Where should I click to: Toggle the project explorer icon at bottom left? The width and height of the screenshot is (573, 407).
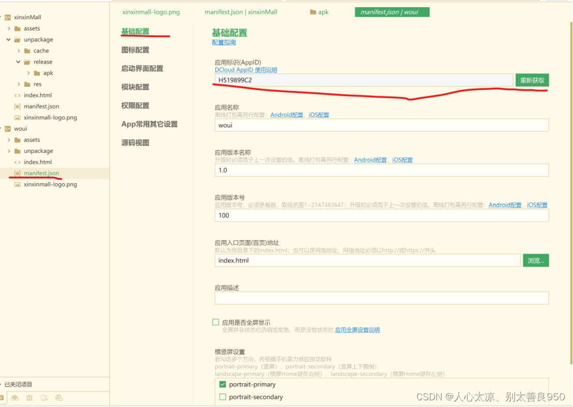point(2,398)
